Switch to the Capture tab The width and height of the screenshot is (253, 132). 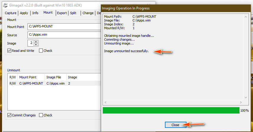(x=10, y=13)
